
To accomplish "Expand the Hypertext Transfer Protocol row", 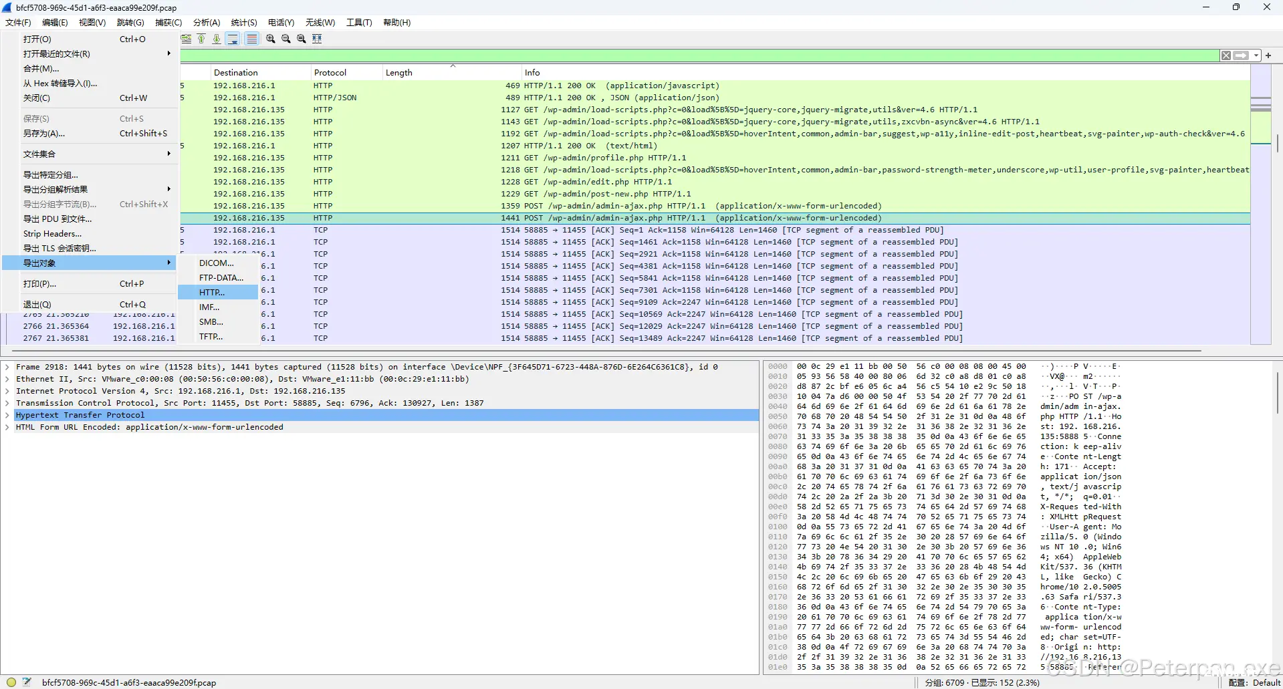I will [7, 415].
